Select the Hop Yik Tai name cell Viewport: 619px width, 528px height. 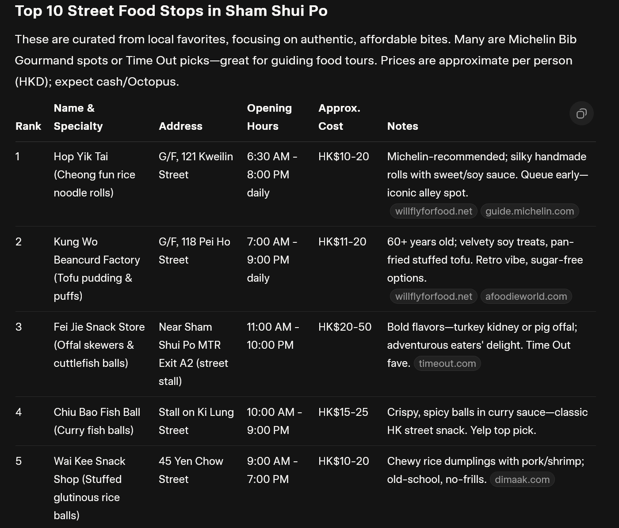point(95,175)
